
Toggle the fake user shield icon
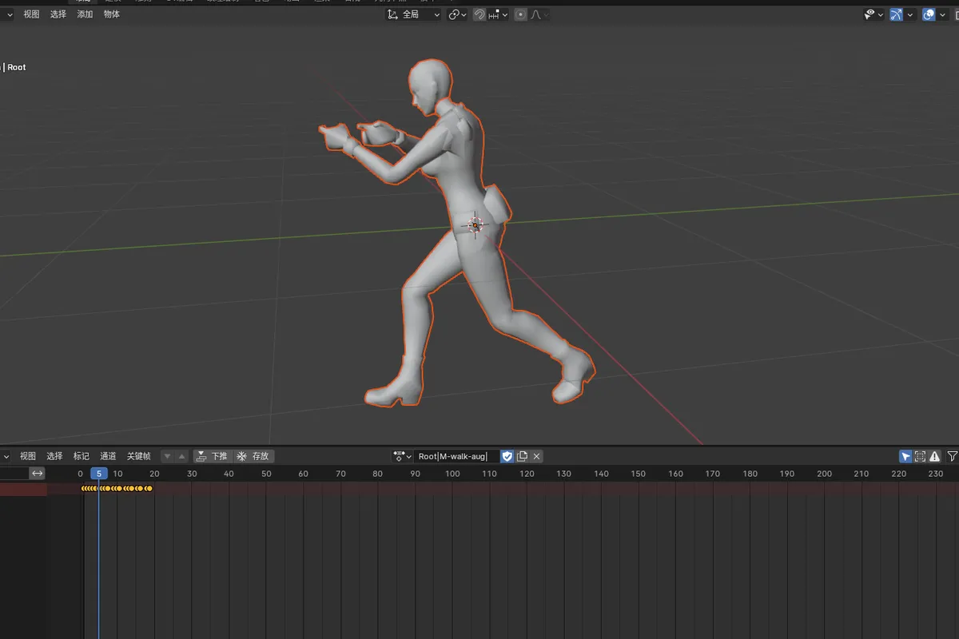[x=507, y=456]
